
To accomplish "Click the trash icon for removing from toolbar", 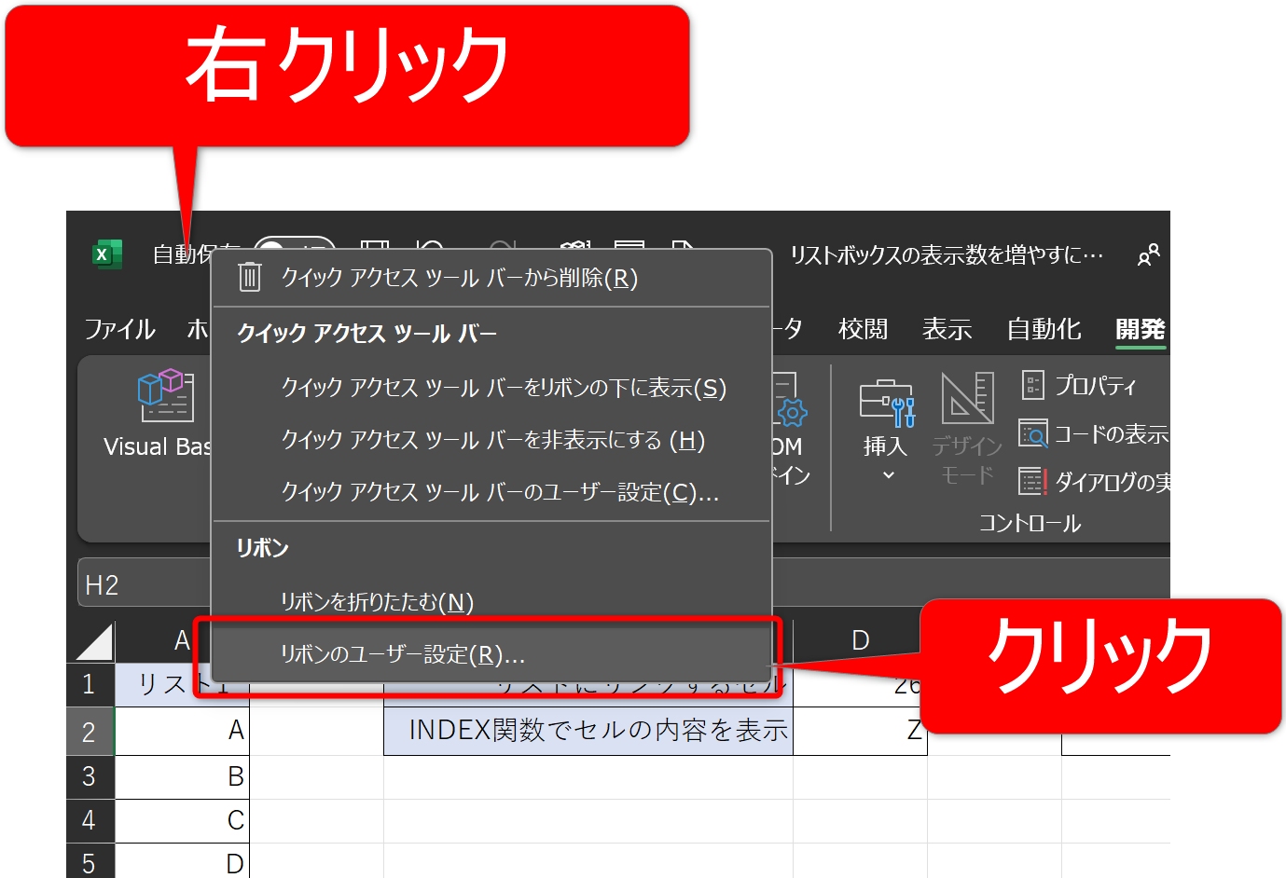I will (250, 278).
